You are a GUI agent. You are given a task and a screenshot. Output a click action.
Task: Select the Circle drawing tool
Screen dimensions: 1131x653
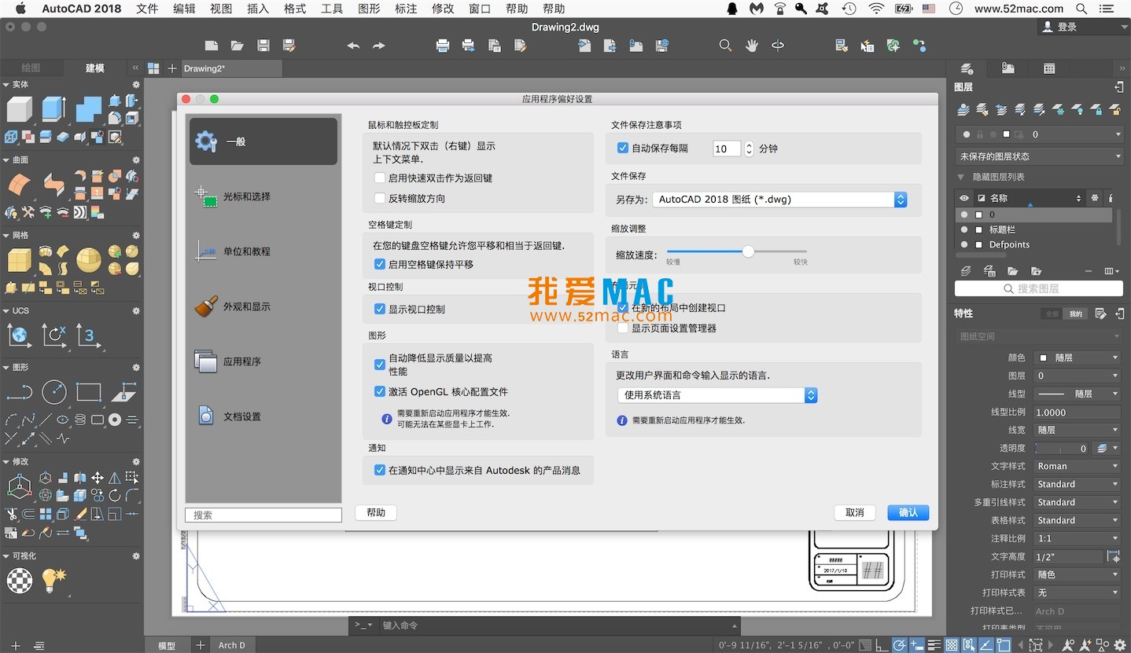coord(54,392)
